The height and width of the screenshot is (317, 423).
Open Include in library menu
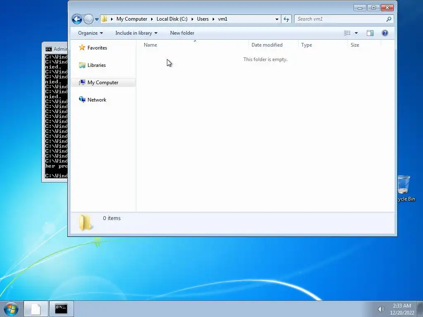pos(136,33)
